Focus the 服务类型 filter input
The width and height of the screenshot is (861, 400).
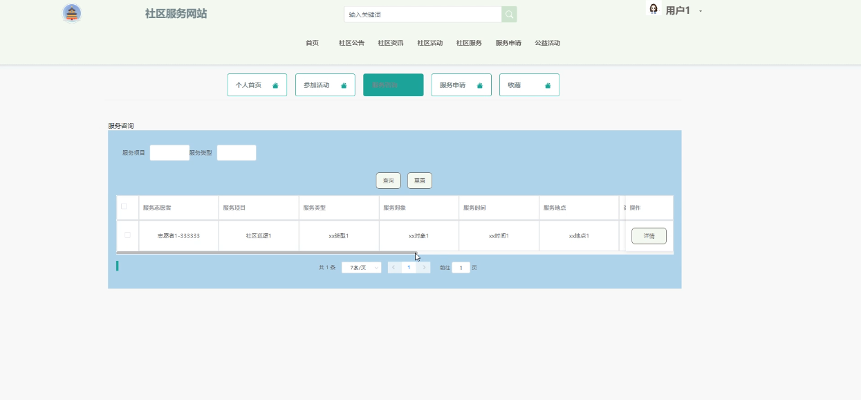pyautogui.click(x=237, y=153)
